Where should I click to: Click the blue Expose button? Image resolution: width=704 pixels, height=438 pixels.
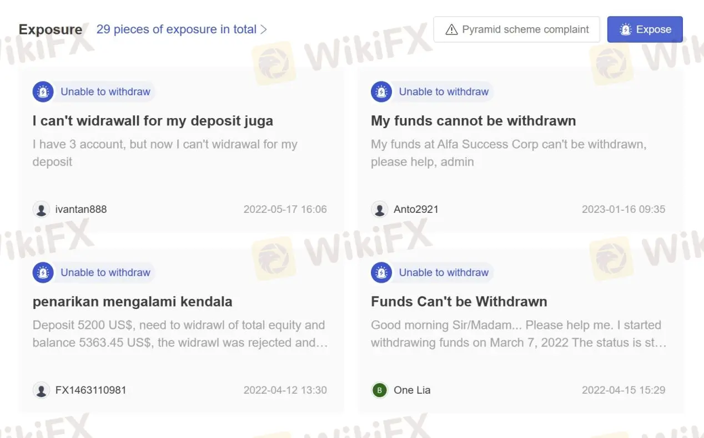(645, 29)
